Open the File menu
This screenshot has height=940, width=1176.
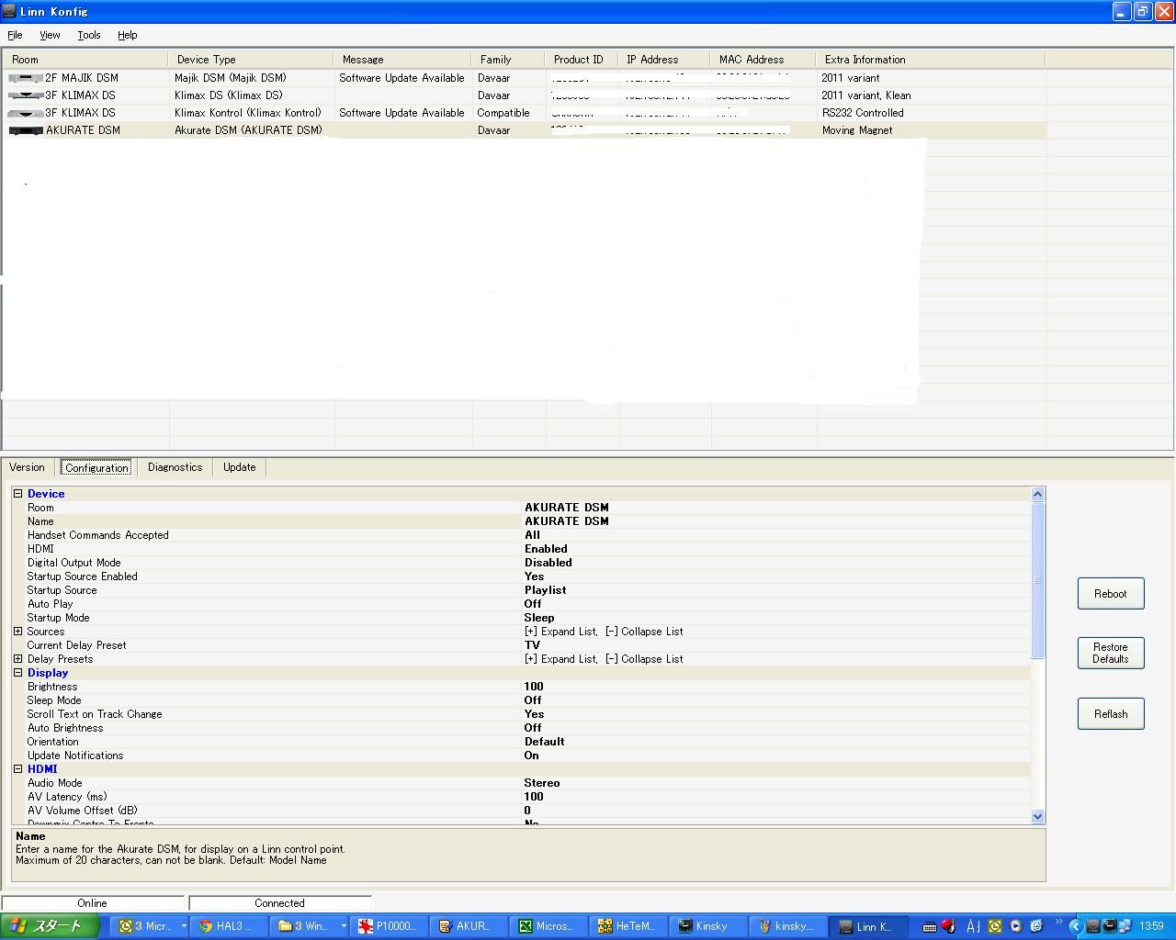click(x=15, y=35)
